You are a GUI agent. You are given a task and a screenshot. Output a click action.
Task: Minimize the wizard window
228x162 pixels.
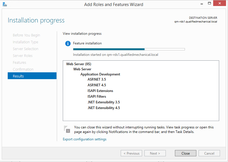[202, 4]
